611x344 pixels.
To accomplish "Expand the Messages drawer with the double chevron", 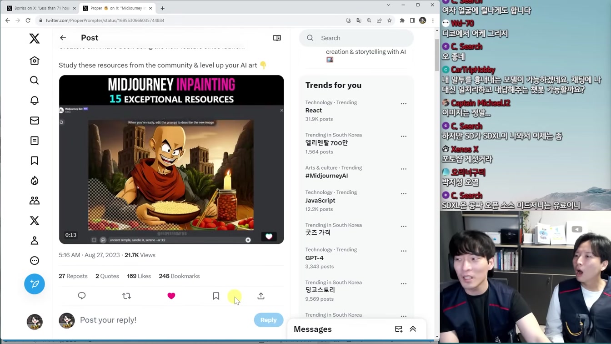I will [413, 329].
